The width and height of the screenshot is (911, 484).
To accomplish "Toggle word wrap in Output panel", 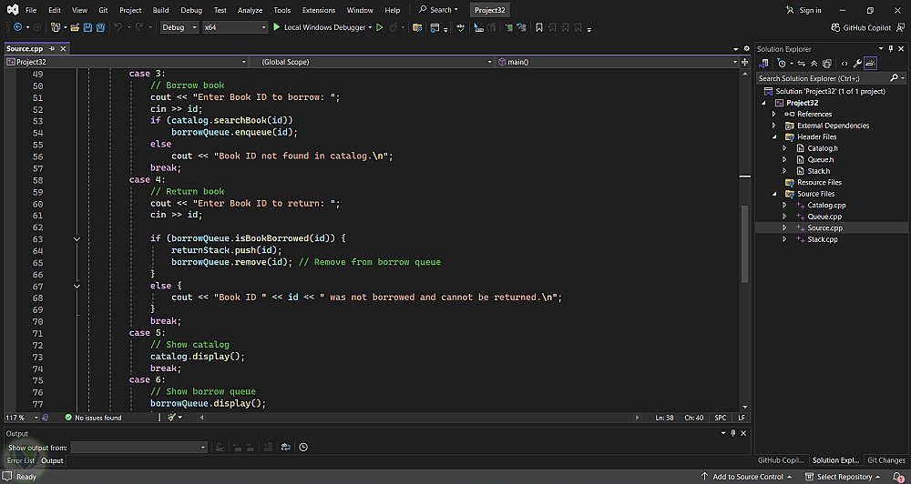I will (285, 448).
